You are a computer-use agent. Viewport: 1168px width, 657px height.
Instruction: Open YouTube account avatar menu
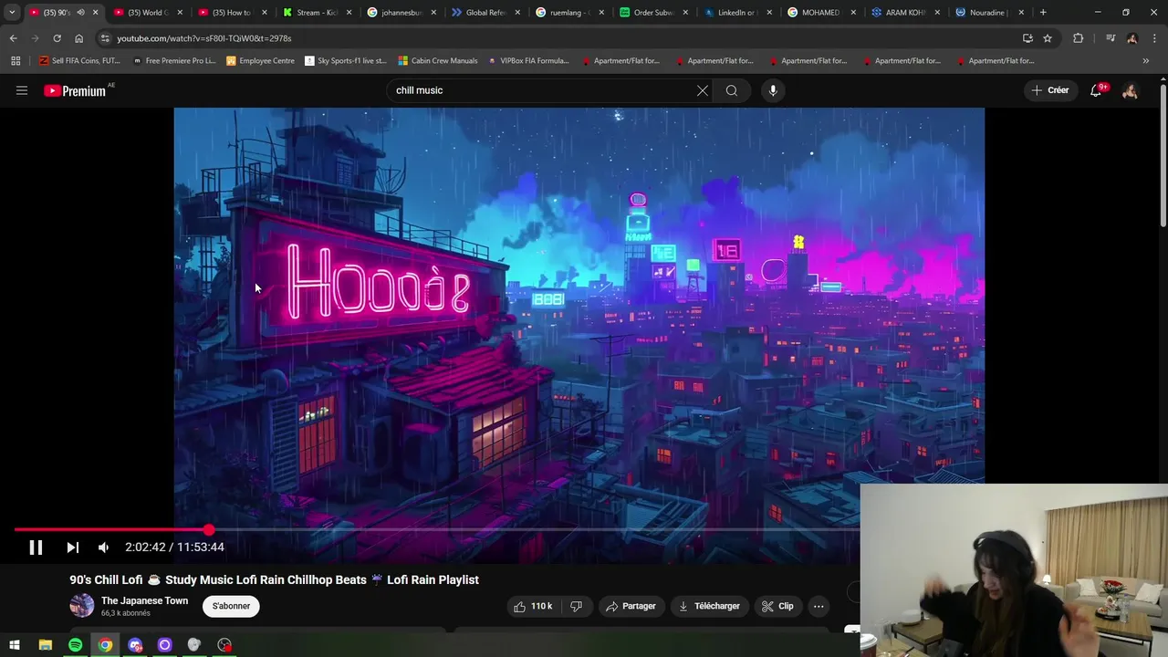click(1130, 90)
